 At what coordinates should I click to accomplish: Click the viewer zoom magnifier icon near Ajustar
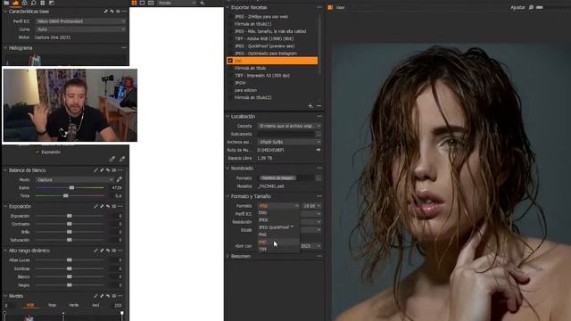click(x=532, y=7)
